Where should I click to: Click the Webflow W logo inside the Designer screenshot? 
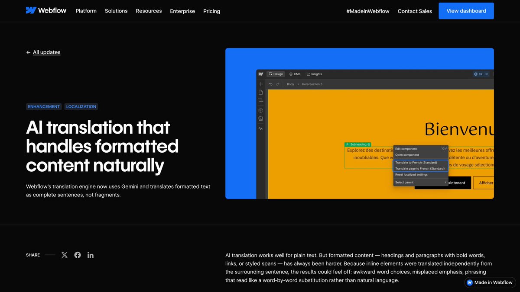(261, 74)
